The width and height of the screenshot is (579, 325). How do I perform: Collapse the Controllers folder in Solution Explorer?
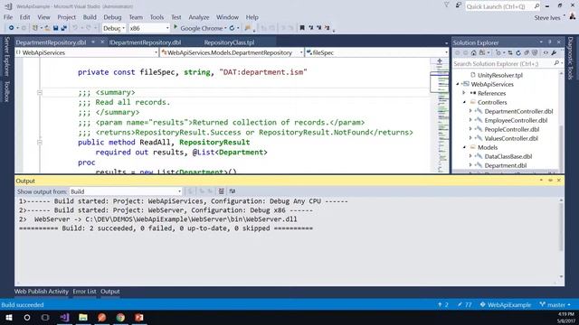464,102
